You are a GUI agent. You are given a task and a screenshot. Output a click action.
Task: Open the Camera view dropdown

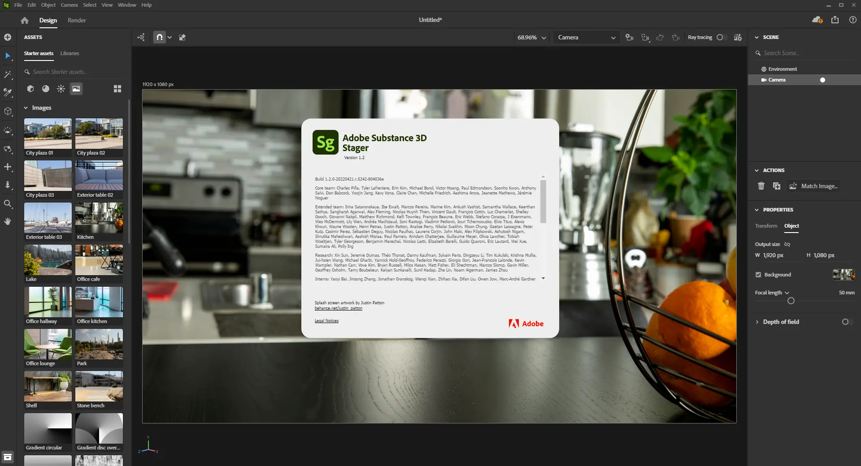coord(587,38)
